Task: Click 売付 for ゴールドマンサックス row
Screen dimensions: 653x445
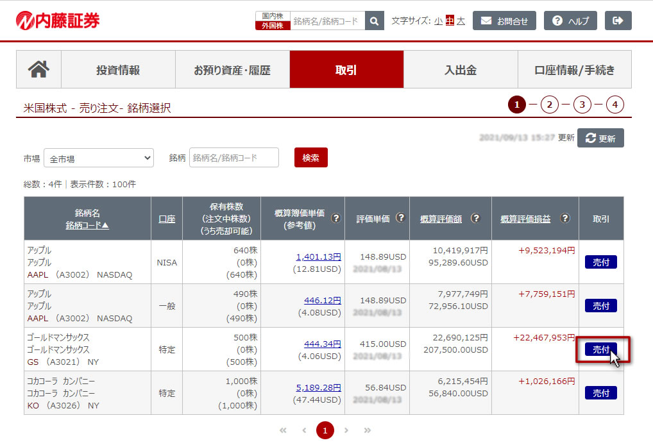Action: click(601, 349)
